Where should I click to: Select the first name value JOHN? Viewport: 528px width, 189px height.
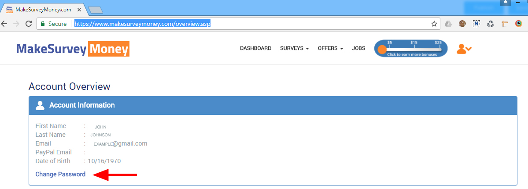[x=101, y=127]
